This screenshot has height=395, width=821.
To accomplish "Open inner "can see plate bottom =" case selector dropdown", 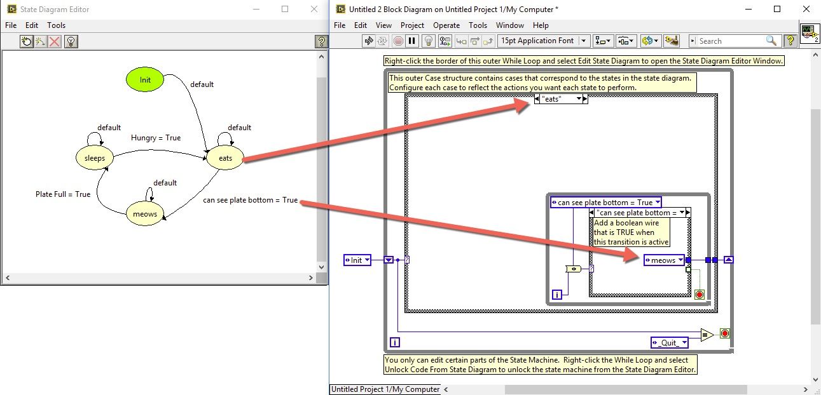I will (682, 213).
